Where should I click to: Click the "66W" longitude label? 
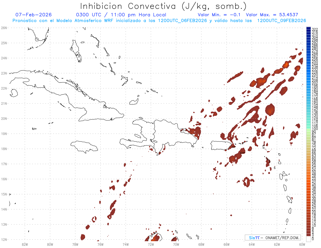coord(227,244)
